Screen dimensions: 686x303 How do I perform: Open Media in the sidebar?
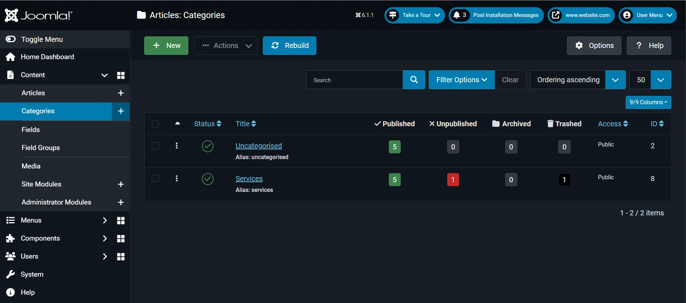[31, 166]
